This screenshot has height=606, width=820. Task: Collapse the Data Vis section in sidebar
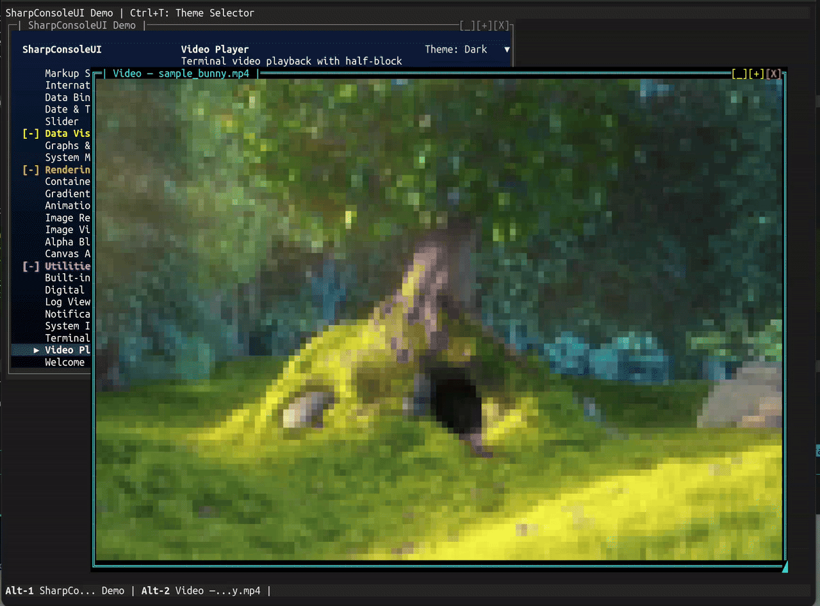tap(29, 133)
